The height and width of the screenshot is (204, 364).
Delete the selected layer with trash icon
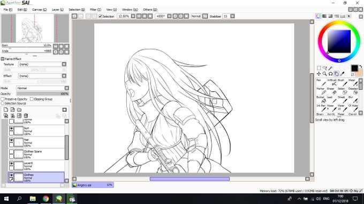coord(26,115)
